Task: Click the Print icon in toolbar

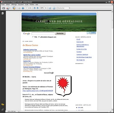Action: pyautogui.click(x=3, y=8)
